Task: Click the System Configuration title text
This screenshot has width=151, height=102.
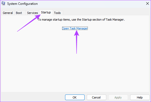Action: [x=22, y=4]
